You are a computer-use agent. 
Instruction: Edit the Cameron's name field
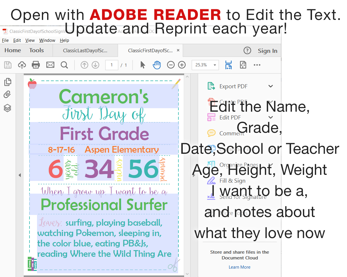(104, 96)
